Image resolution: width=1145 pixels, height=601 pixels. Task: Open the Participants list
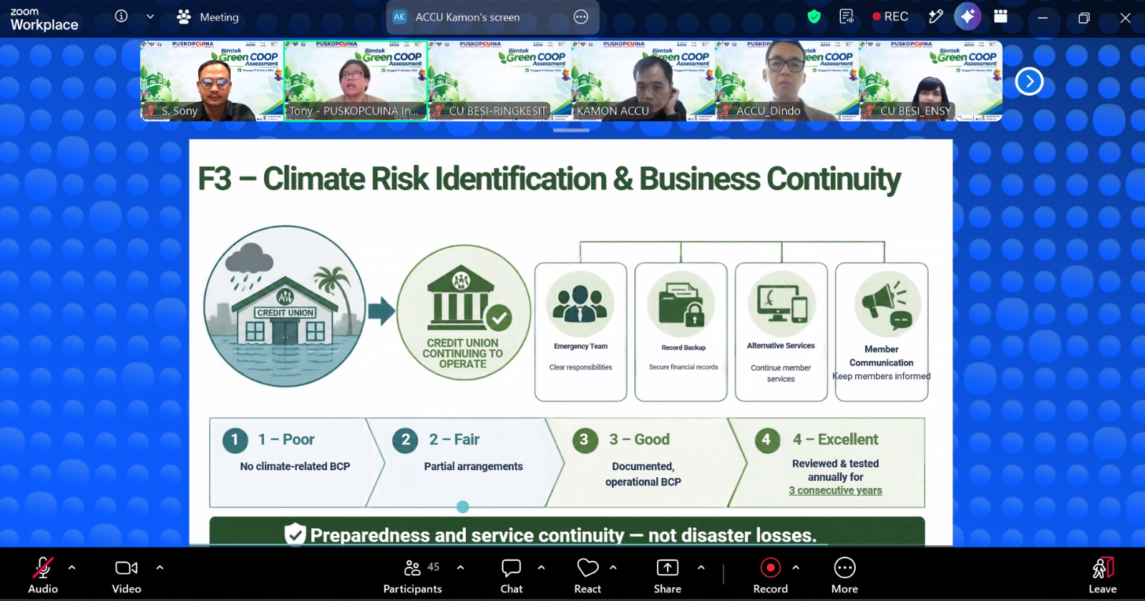pyautogui.click(x=413, y=575)
